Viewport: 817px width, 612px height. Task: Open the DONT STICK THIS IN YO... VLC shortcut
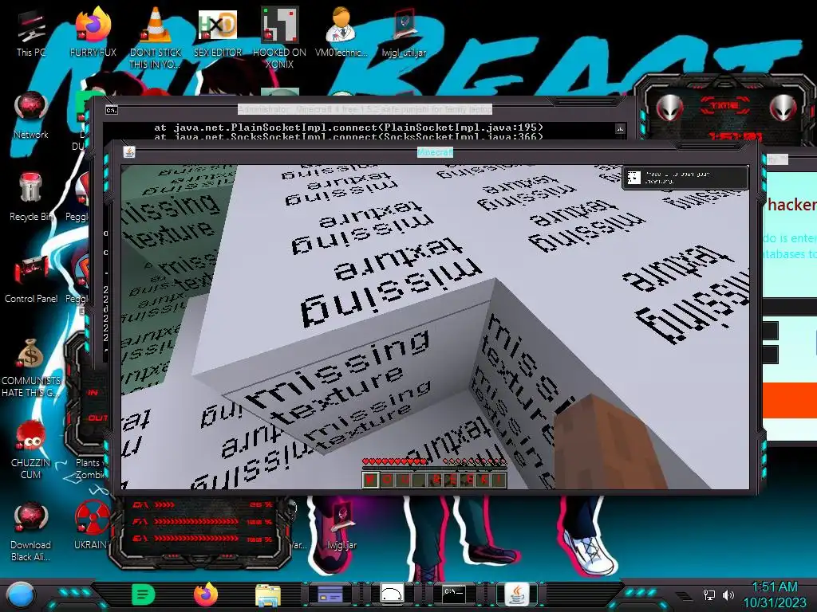tap(155, 37)
